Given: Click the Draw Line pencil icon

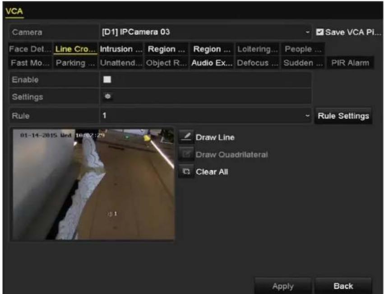Looking at the screenshot, I should [186, 137].
